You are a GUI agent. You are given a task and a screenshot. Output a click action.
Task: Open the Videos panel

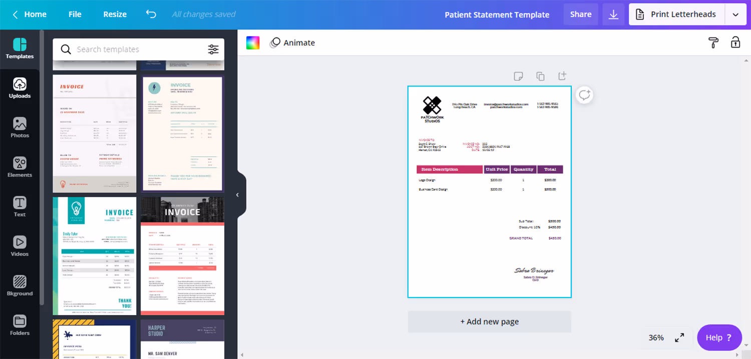[x=20, y=246]
